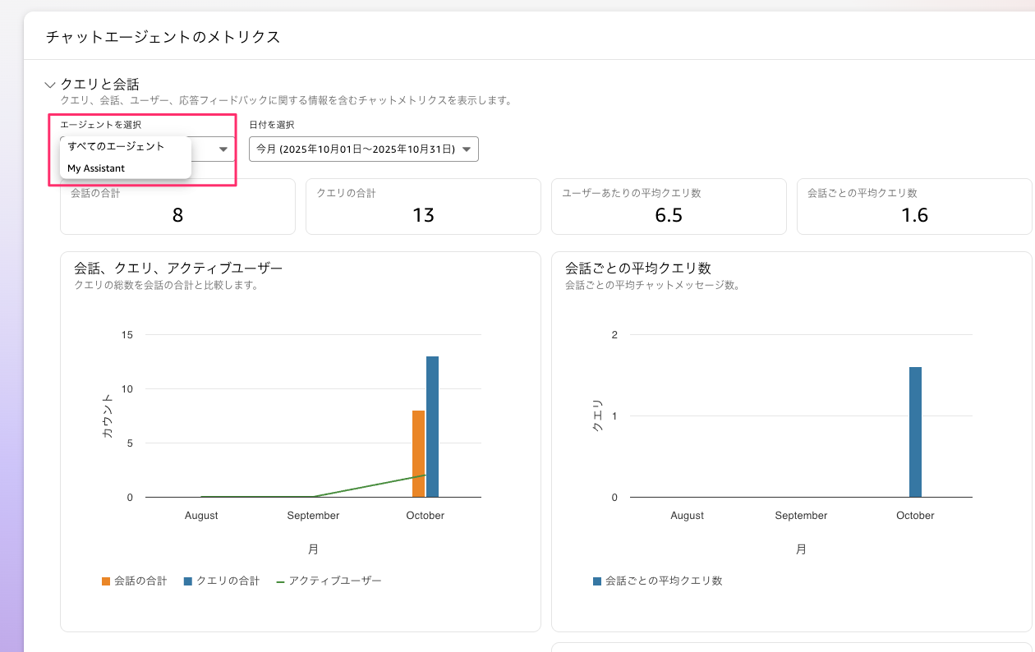Select the metric card showing 1.6
1035x652 pixels.
[913, 207]
